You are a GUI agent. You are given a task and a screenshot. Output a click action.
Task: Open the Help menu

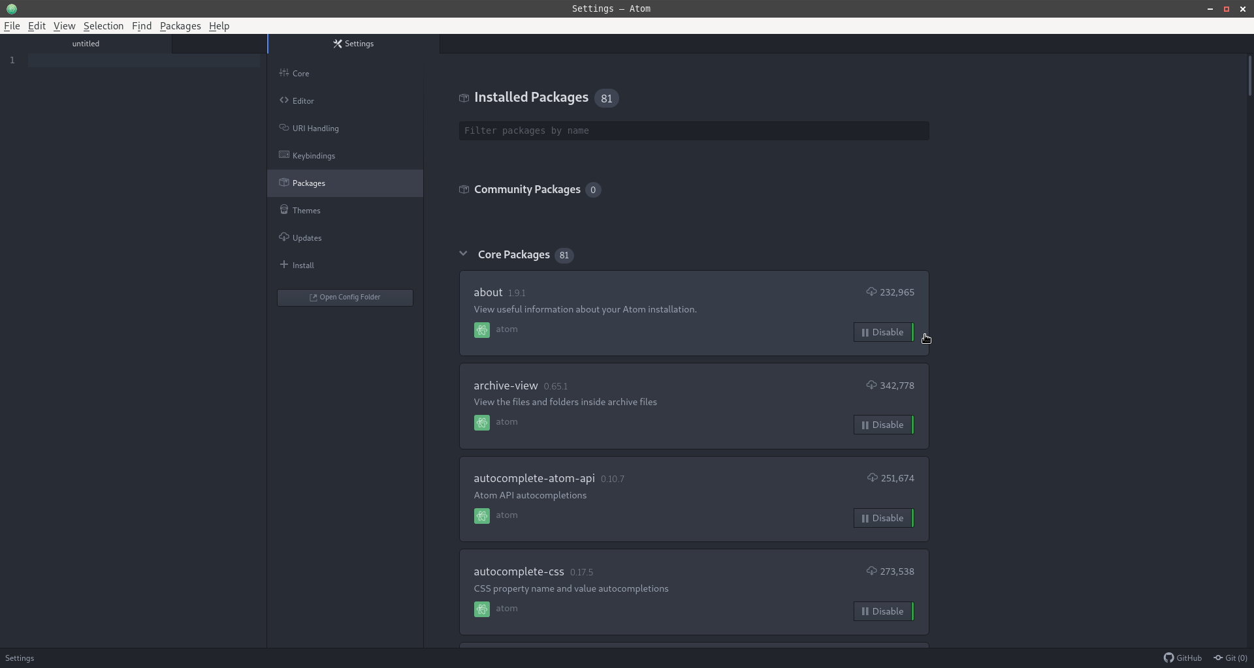[x=219, y=26]
